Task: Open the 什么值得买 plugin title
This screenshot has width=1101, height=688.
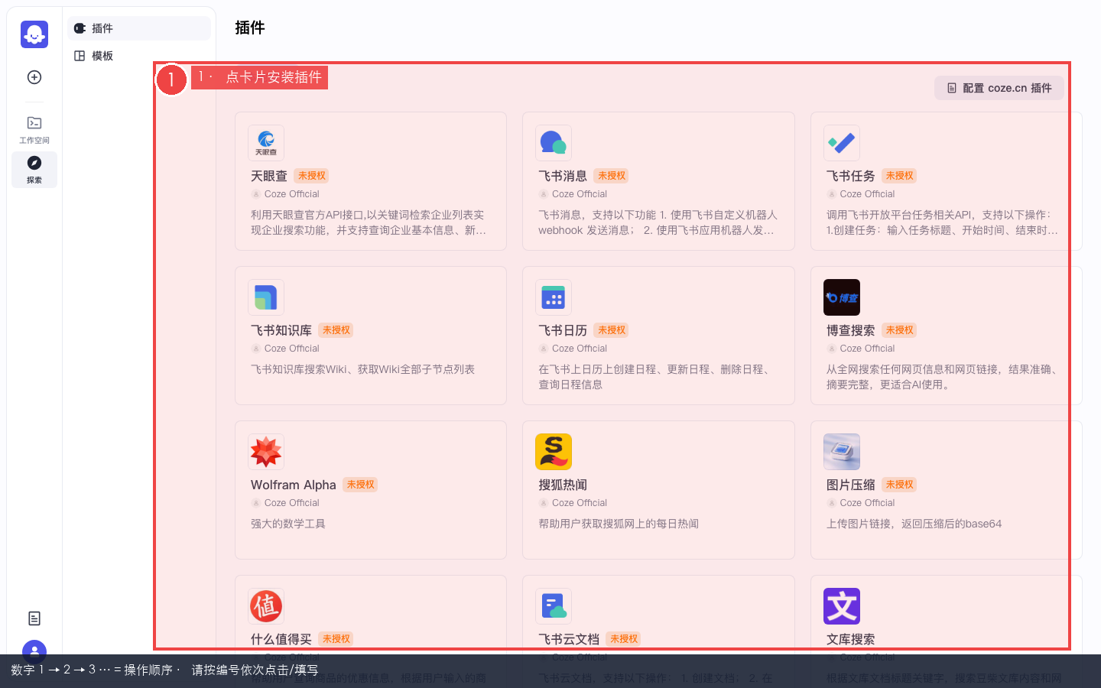Action: 281,639
